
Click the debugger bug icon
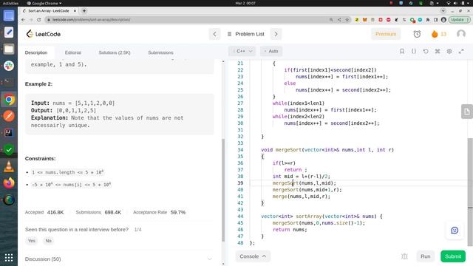(404, 256)
